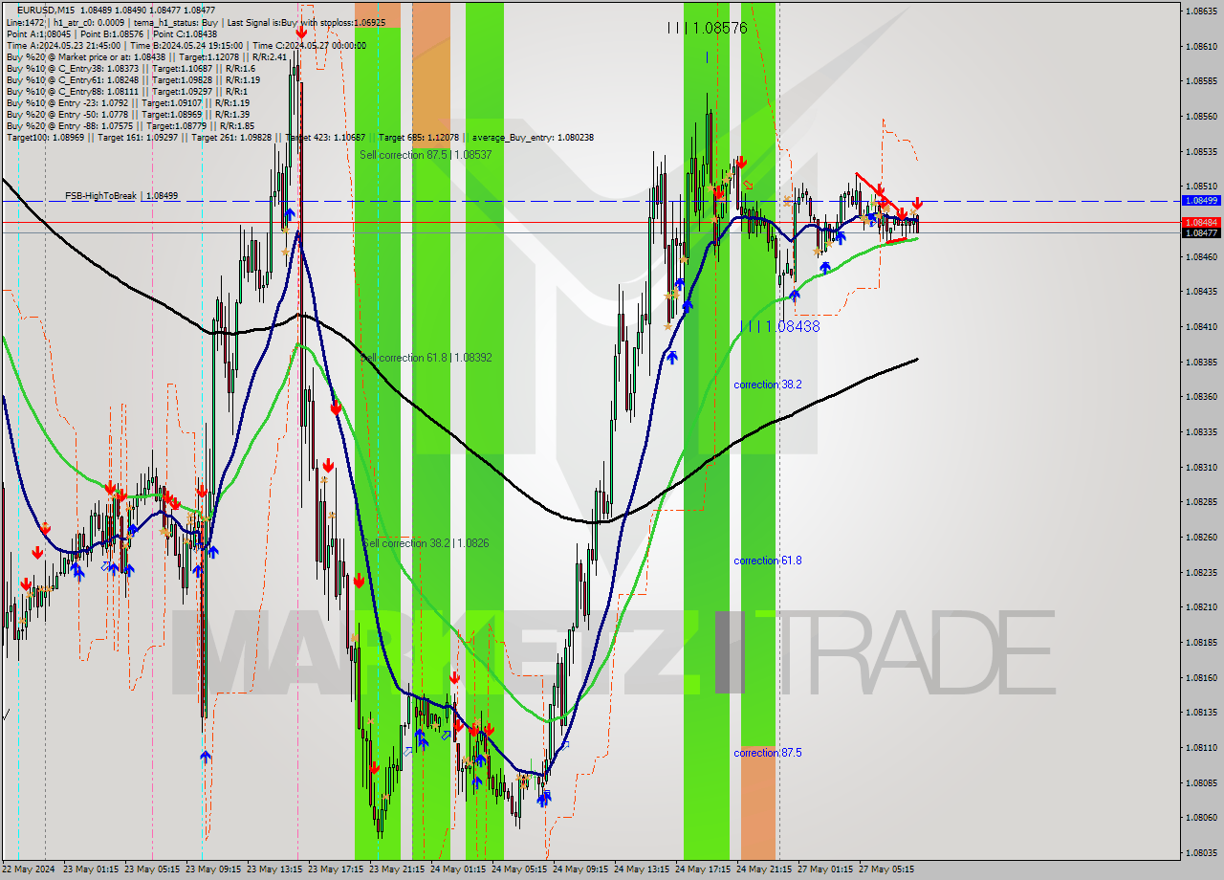The width and height of the screenshot is (1224, 880).
Task: Click the 1.08035 price axis label
Action: 1202,852
